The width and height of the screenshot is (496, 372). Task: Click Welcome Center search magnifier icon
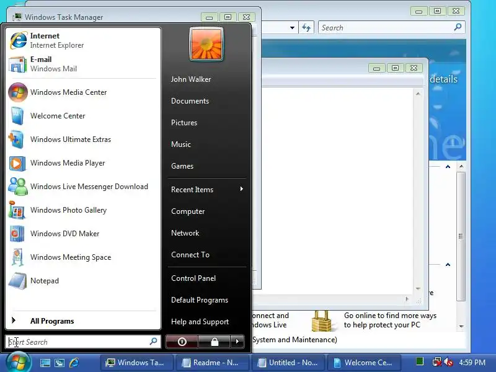pos(458,27)
